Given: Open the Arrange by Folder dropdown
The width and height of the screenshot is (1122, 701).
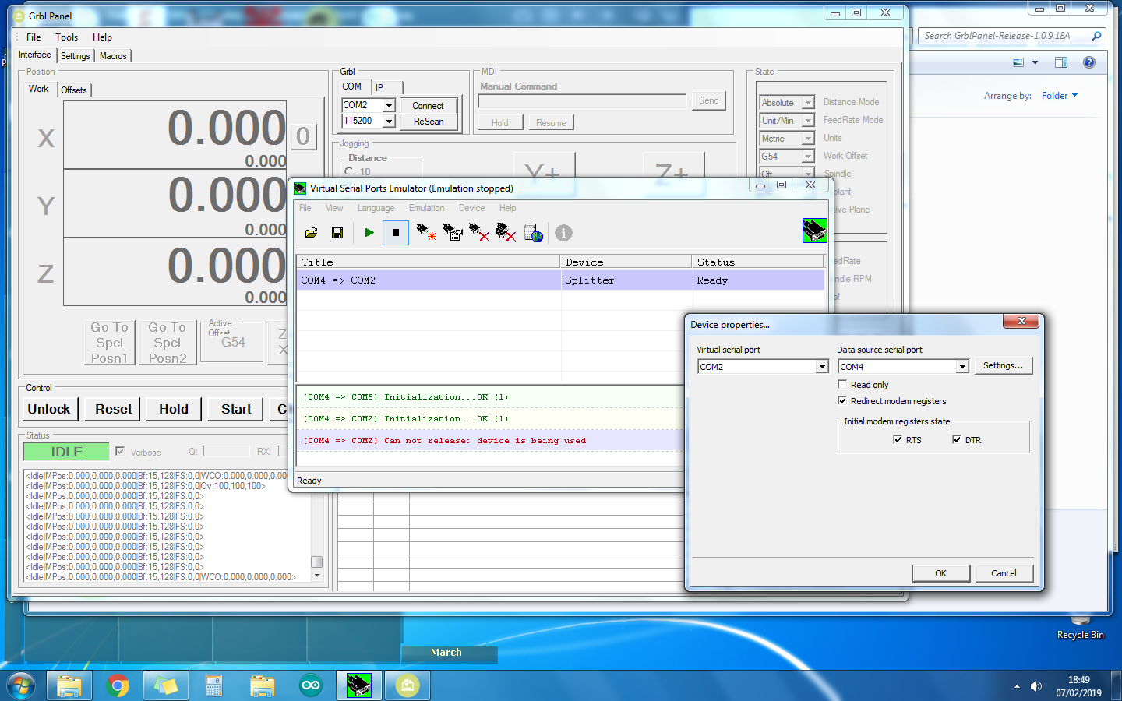Looking at the screenshot, I should [1060, 96].
